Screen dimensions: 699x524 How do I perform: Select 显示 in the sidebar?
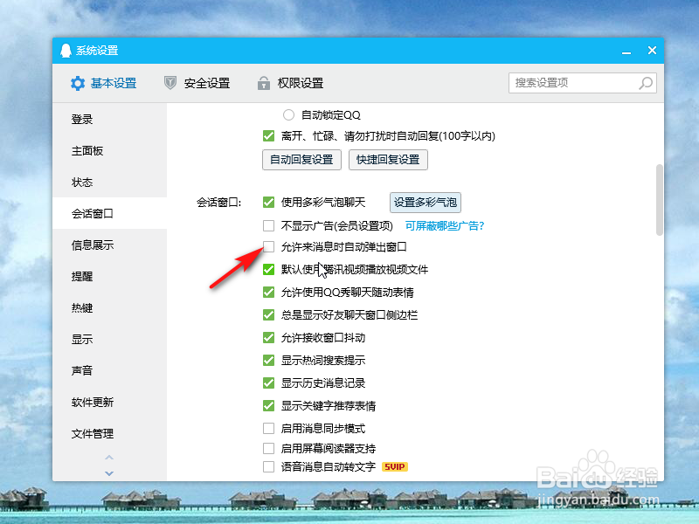coord(110,339)
